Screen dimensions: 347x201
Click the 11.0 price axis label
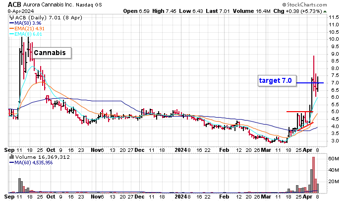click(x=334, y=25)
